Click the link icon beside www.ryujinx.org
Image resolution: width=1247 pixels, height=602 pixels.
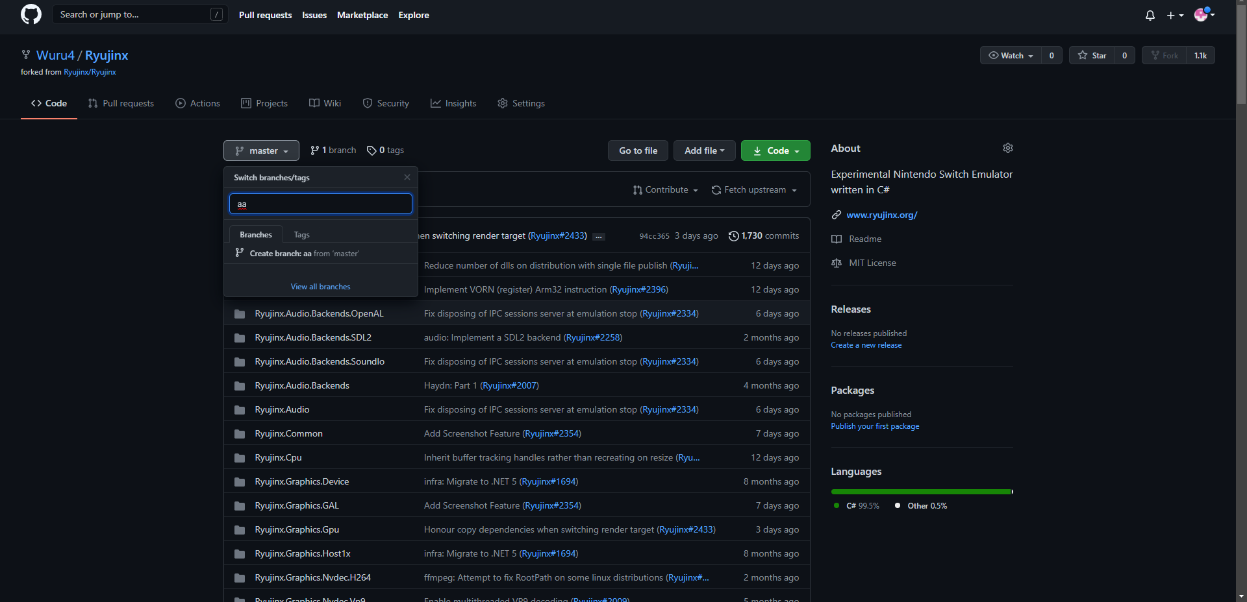tap(837, 215)
